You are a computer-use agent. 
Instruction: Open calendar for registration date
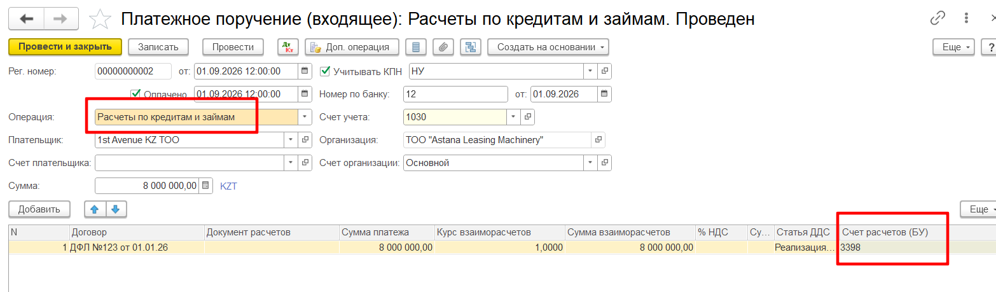(305, 71)
